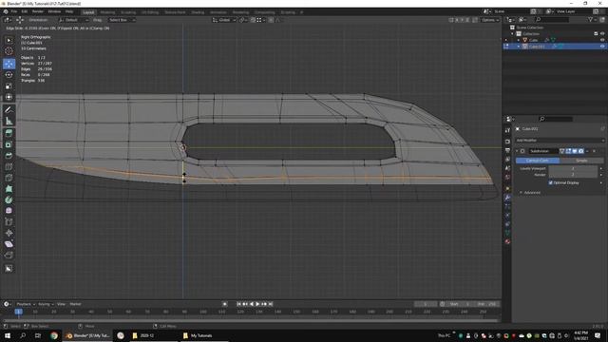Open Global transform orientation dropdown

(224, 20)
